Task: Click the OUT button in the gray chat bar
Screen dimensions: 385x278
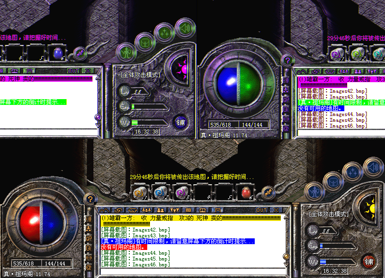Action: 261,210
